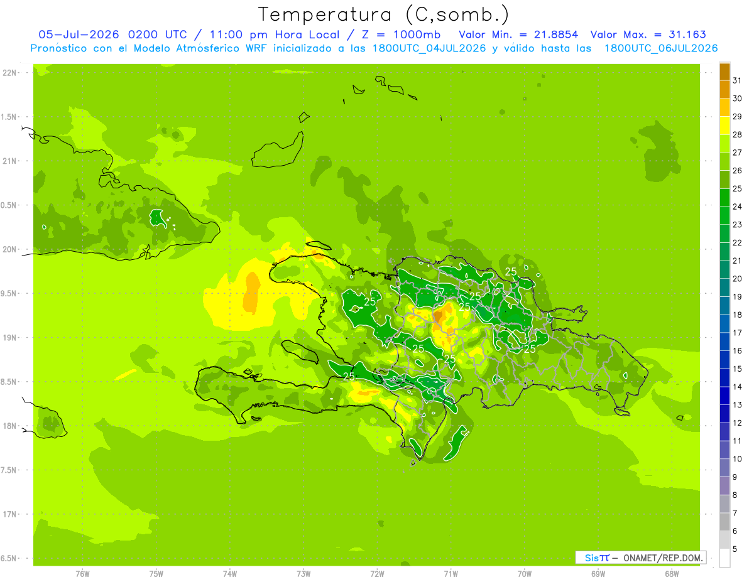This screenshot has width=754, height=582.
Task: Click the '71W' longitude label
Action: click(451, 574)
